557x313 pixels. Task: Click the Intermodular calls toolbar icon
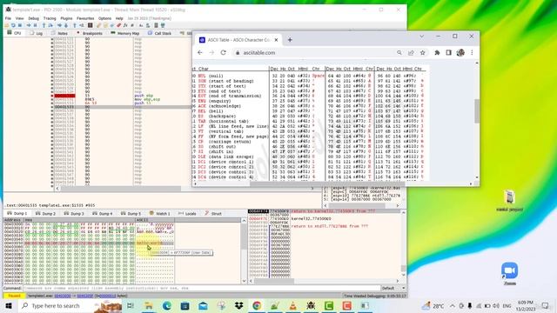tap(148, 25)
